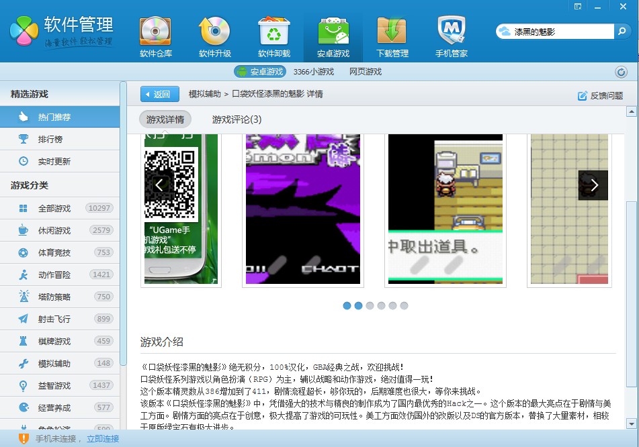
Task: Open the screenshot showing 取出道具 dialog
Action: pos(445,209)
